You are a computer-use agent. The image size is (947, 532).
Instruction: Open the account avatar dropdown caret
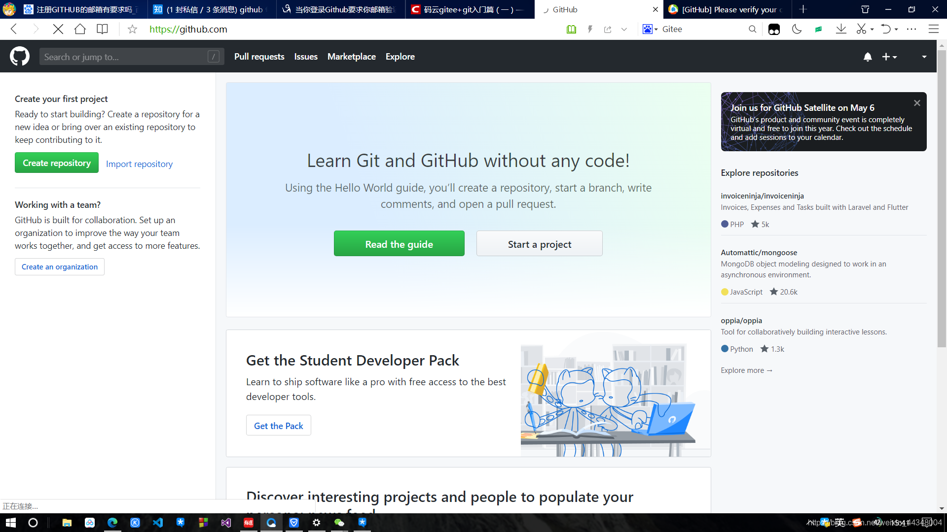[924, 57]
